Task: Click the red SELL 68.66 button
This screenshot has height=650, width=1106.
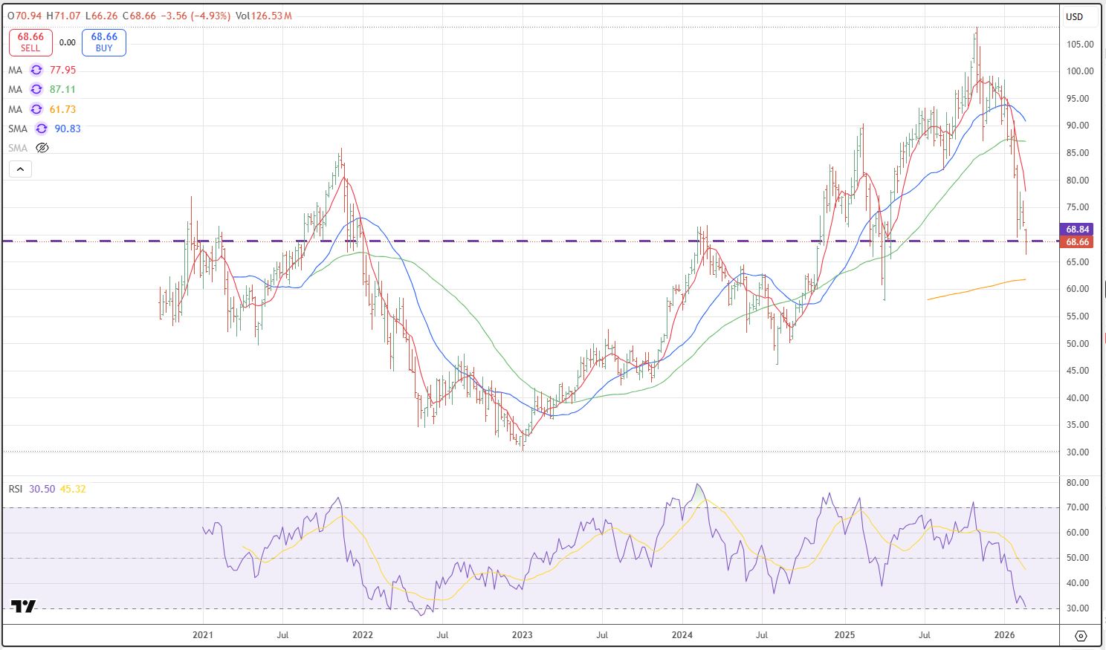Action: pyautogui.click(x=30, y=42)
